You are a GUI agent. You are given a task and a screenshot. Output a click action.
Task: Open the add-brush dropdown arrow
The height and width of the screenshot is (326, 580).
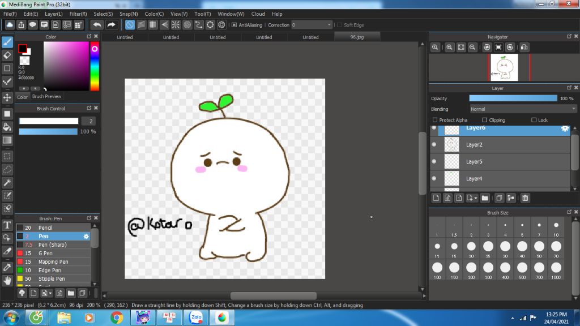click(x=50, y=294)
